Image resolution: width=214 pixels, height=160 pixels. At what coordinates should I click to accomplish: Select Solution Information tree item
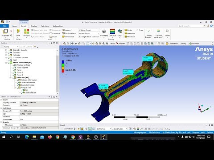coord(29,80)
